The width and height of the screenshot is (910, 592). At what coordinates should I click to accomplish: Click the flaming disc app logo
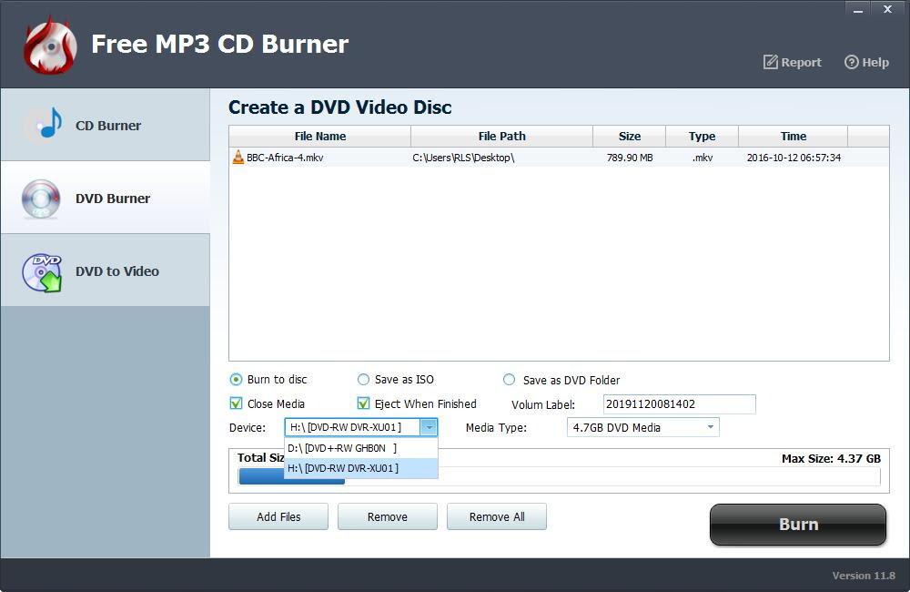click(x=50, y=46)
